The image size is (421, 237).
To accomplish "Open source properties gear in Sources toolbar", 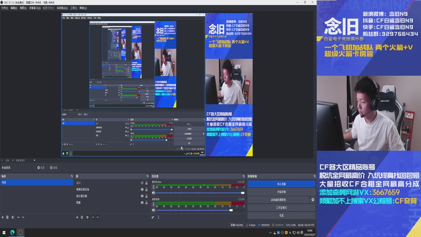I will (87, 217).
